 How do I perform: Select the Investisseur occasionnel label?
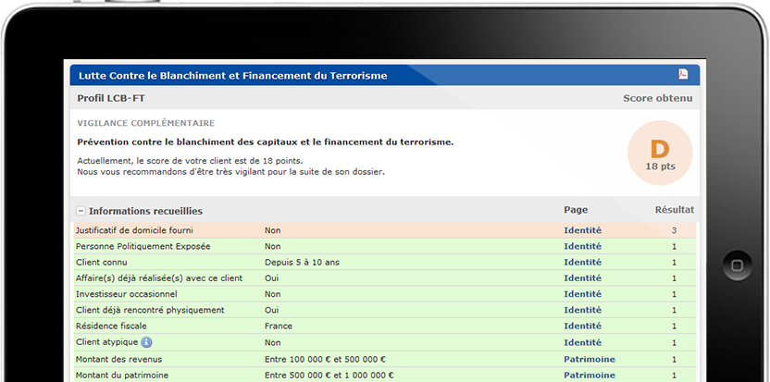click(x=126, y=294)
